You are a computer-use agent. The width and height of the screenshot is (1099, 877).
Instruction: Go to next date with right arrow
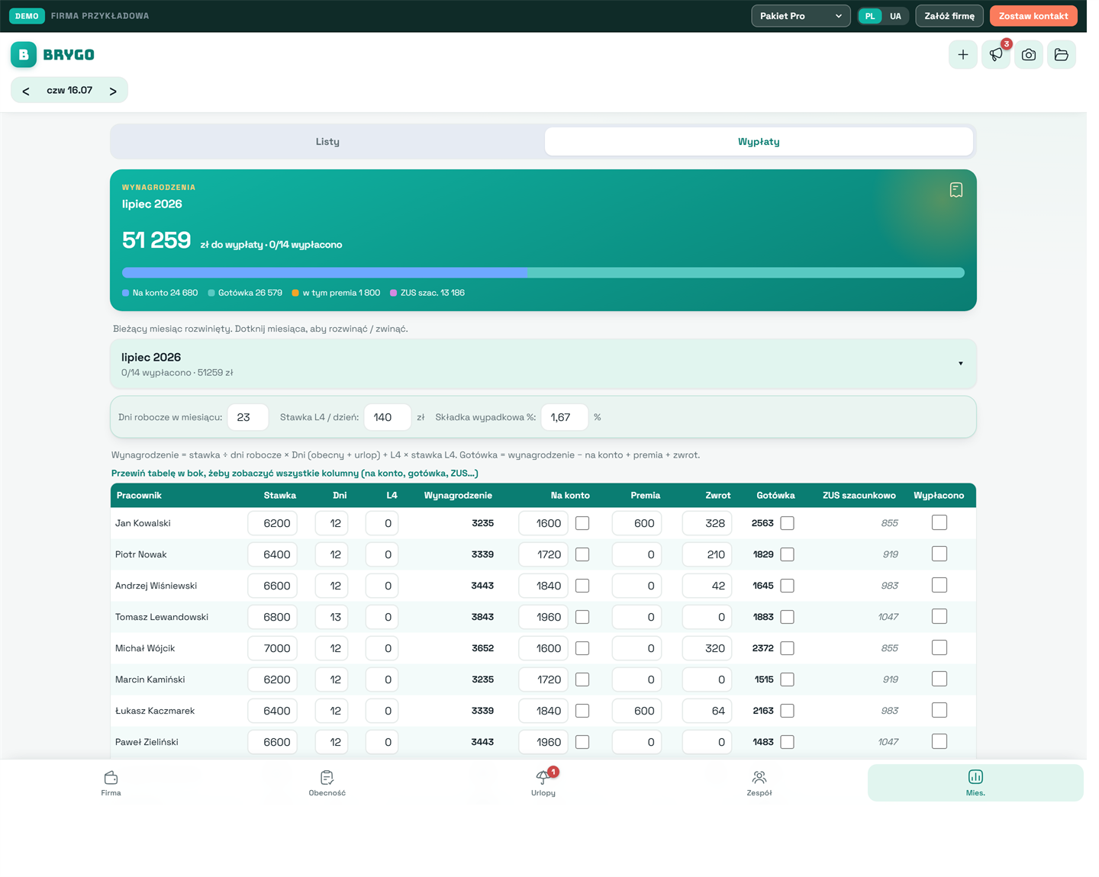coord(113,91)
